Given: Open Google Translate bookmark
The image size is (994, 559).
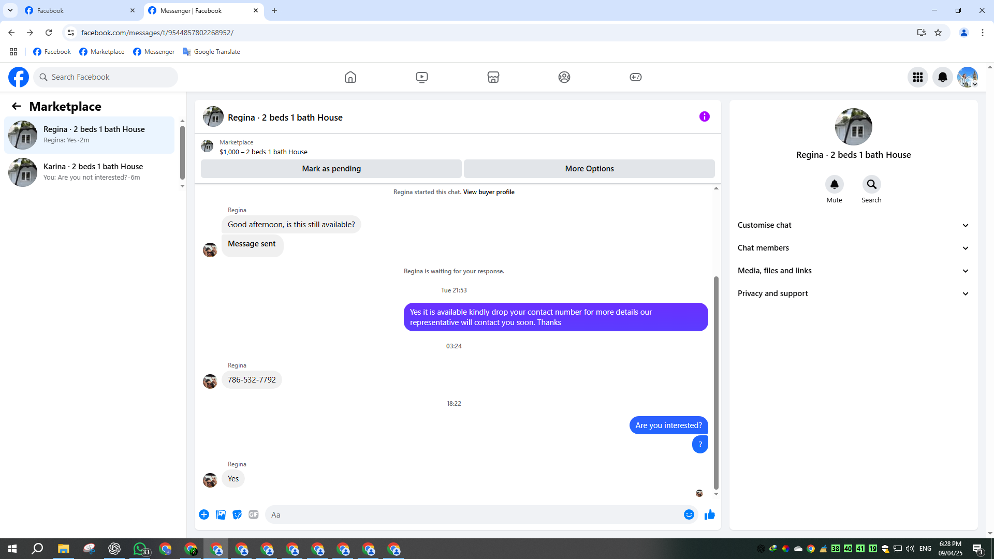Looking at the screenshot, I should 211,52.
